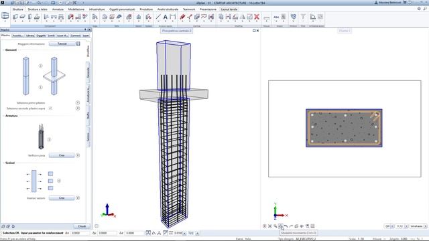Click the Prospettiva centrale 2 viewport label
This screenshot has width=429, height=241.
(176, 31)
